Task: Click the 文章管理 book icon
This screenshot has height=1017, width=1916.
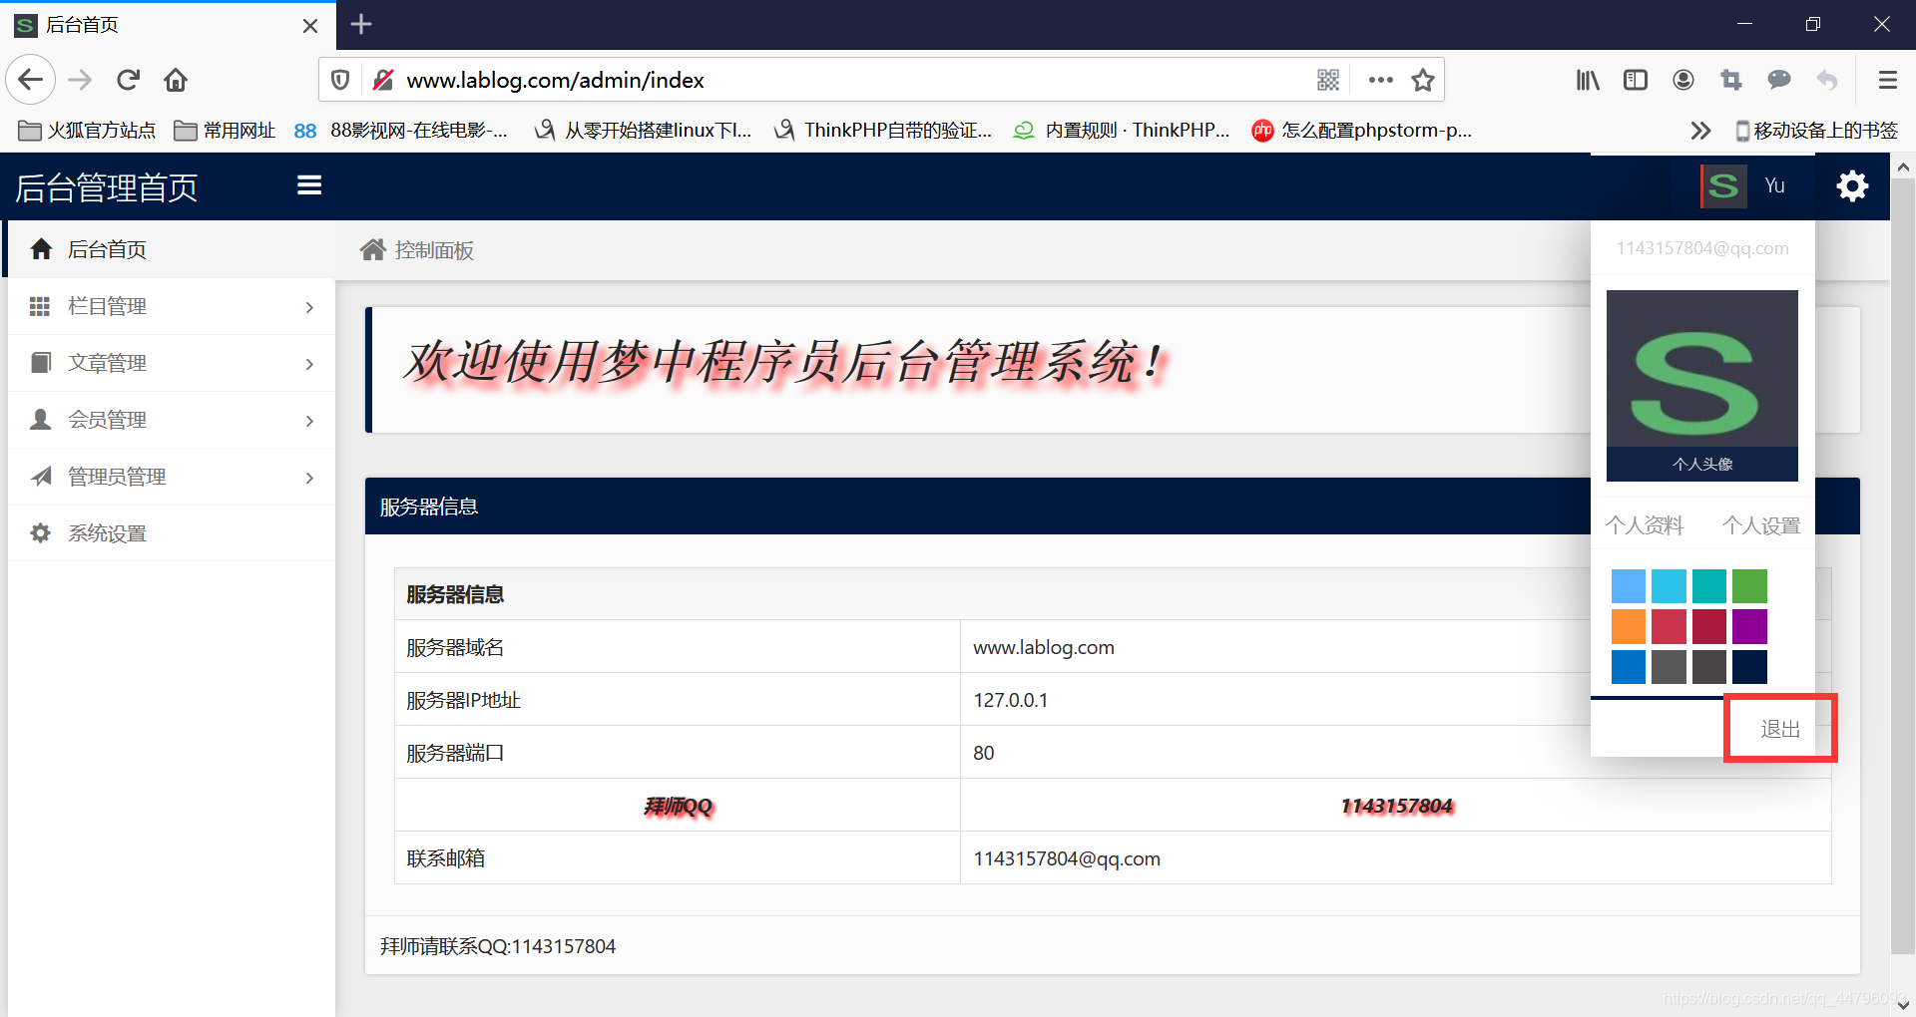Action: [x=40, y=363]
